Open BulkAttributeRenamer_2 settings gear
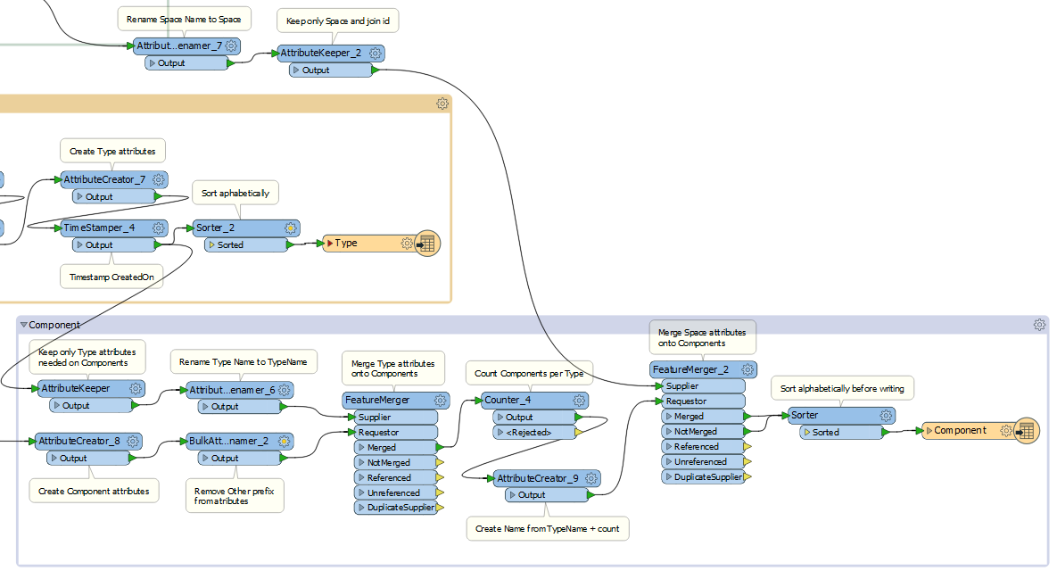Screen dimensions: 1057x571 284,441
